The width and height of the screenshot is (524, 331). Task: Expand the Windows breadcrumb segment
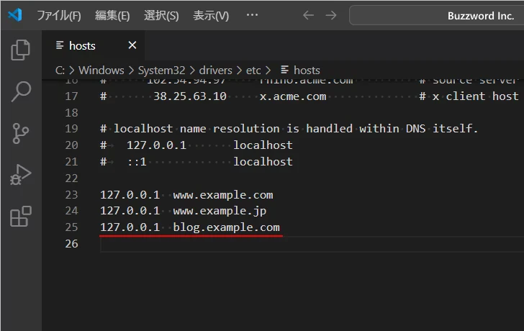(x=101, y=70)
